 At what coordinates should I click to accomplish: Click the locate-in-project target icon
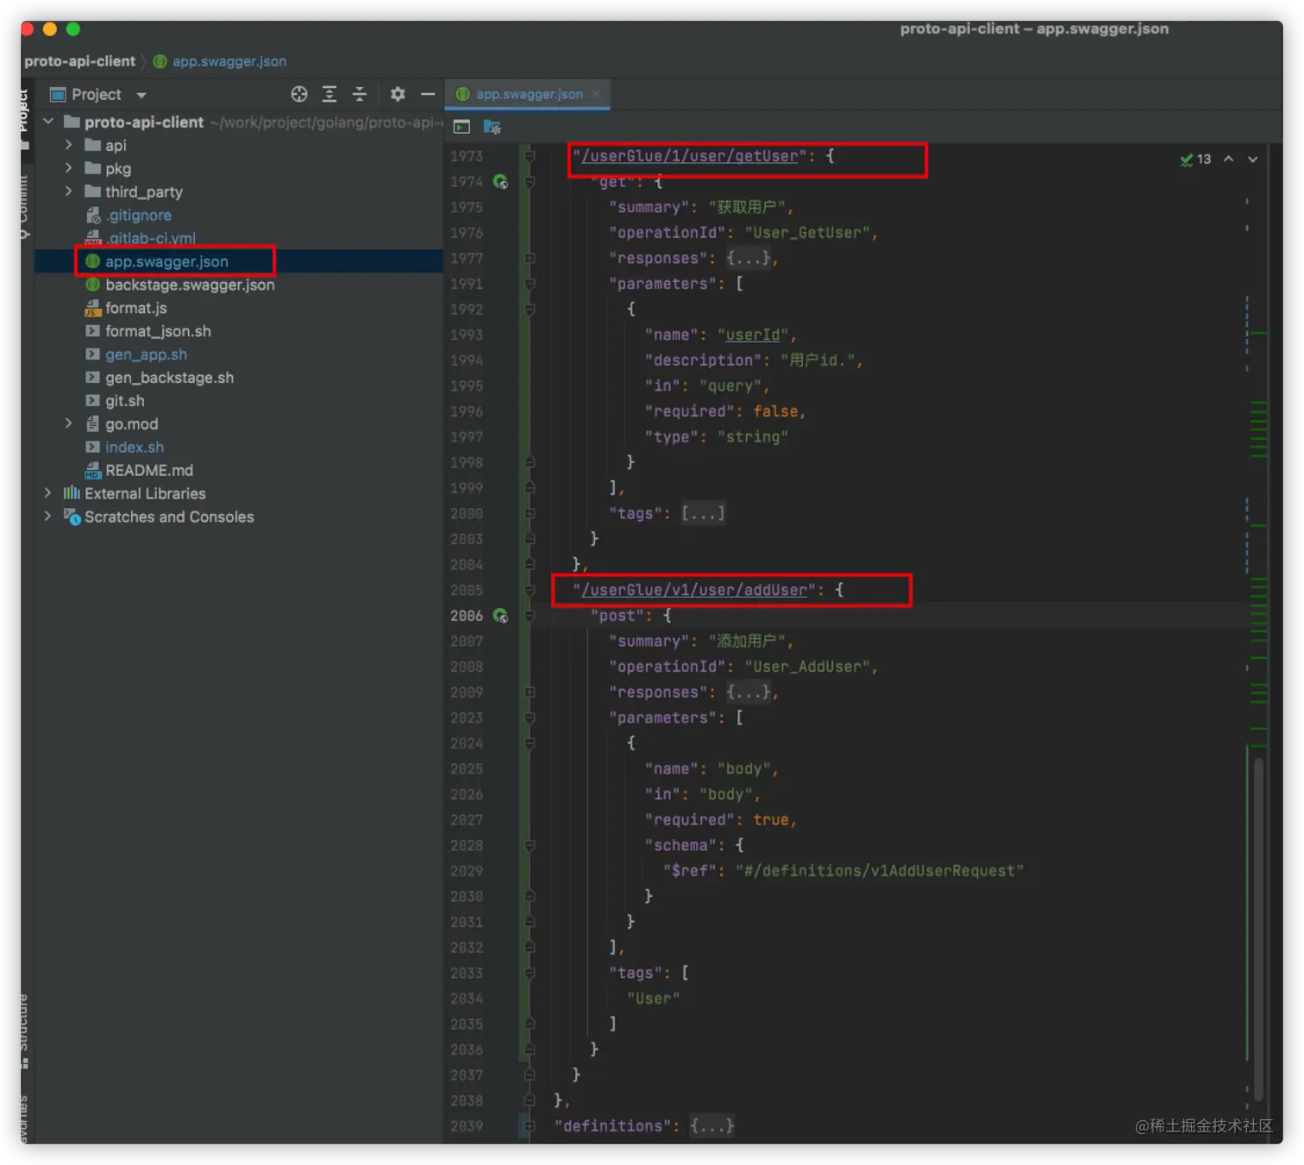pos(299,94)
